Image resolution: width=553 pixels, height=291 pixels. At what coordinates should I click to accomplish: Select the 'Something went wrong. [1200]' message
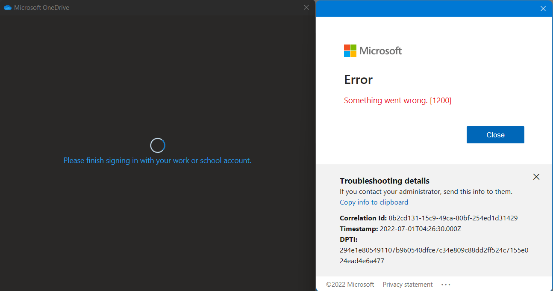[x=397, y=101]
